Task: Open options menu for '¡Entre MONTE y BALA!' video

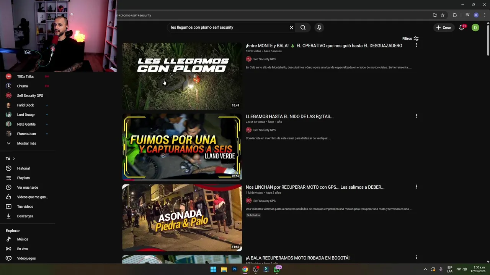Action: (416, 45)
